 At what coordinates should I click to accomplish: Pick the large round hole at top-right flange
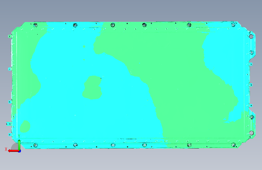(251, 37)
